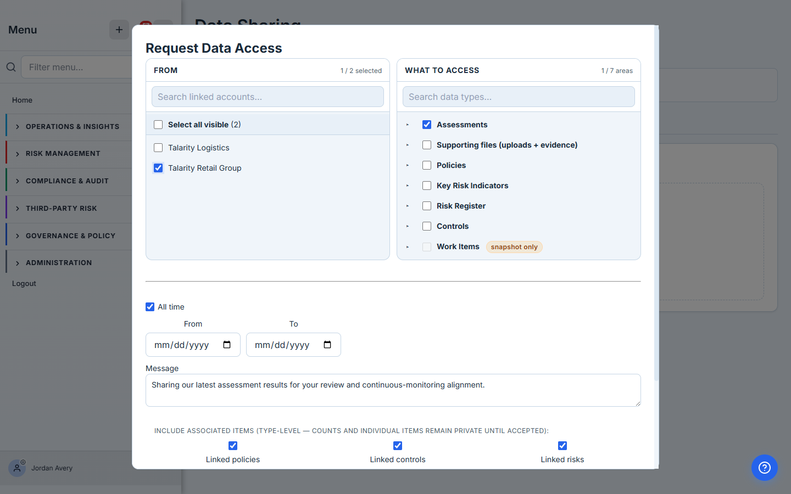Toggle the Work Items checkbox
The image size is (791, 494).
click(427, 247)
